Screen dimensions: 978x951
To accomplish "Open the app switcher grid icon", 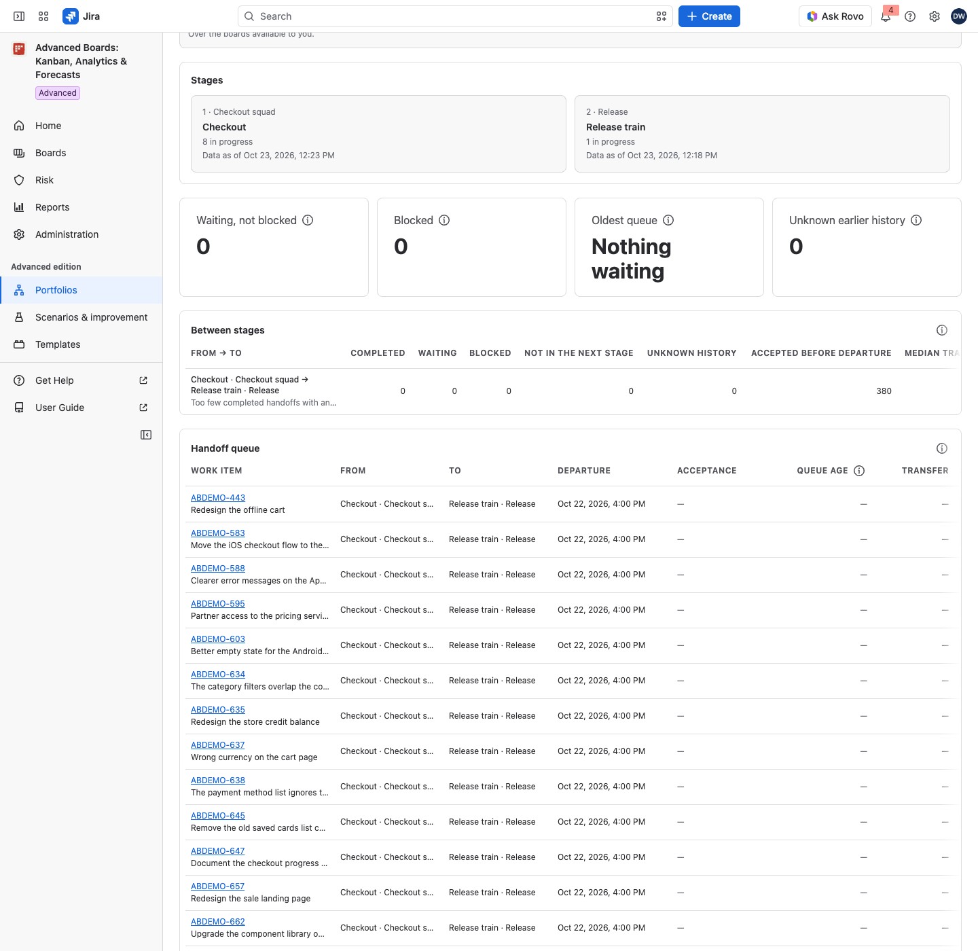I will (43, 16).
